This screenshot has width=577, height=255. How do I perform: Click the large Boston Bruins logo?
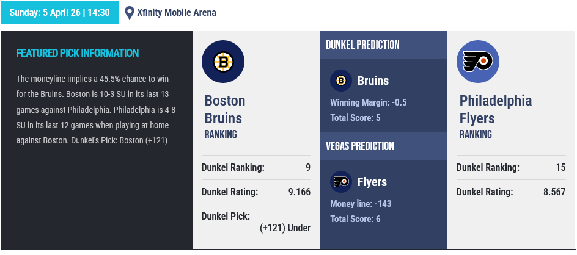[223, 62]
